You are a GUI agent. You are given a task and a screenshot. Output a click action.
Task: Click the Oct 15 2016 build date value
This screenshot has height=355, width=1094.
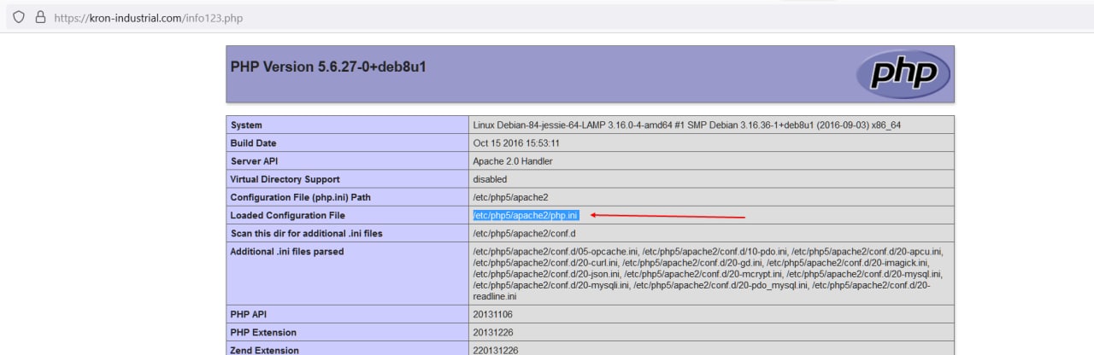coord(516,143)
